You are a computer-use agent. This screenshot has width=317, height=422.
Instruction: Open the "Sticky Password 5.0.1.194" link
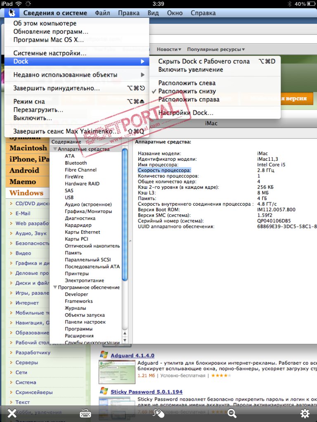(x=147, y=392)
